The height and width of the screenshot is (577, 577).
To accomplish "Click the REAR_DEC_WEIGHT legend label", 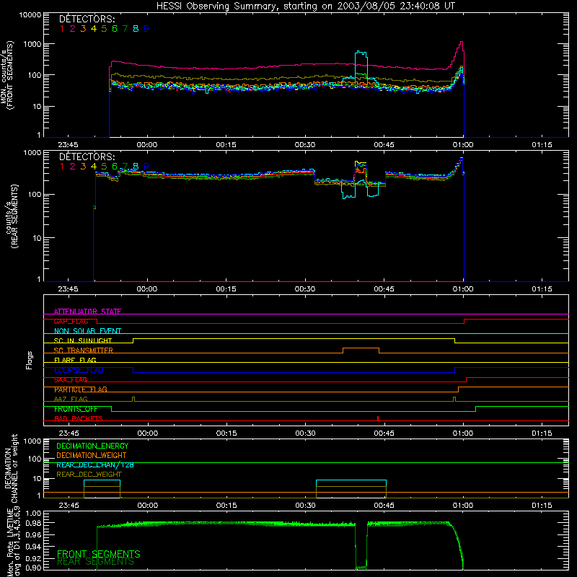I will tap(89, 475).
